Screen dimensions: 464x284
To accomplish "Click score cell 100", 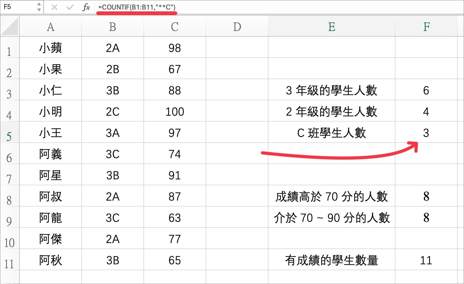I will pyautogui.click(x=175, y=111).
